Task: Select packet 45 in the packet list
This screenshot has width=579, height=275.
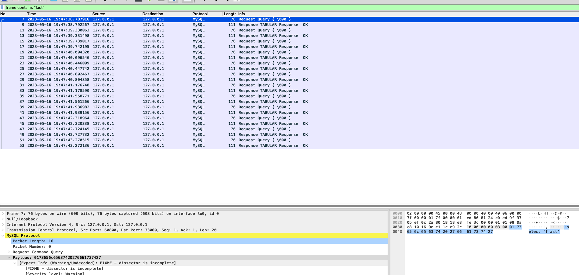Action: click(x=289, y=124)
